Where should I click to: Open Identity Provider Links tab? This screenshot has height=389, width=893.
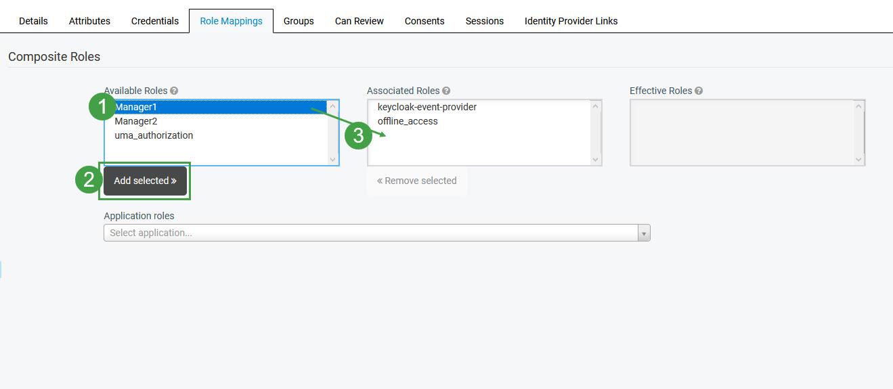tap(571, 21)
